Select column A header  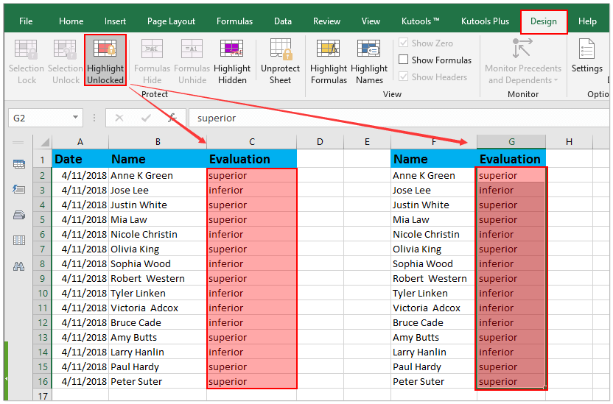tap(80, 142)
